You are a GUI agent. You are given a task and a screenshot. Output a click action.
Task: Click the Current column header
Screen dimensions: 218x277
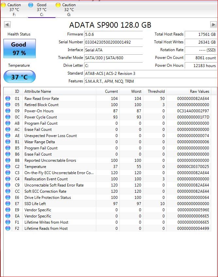(x=108, y=91)
